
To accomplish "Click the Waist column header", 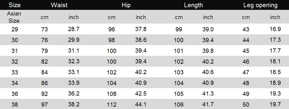I will point(59,5).
